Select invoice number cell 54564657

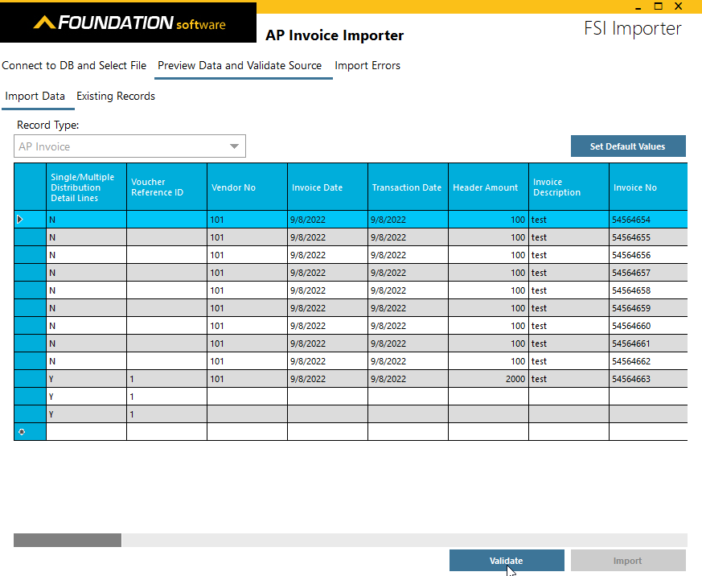point(648,273)
